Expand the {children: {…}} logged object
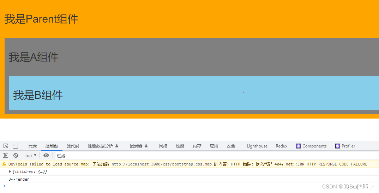Image resolution: width=379 pixels, height=193 pixels. point(10,171)
